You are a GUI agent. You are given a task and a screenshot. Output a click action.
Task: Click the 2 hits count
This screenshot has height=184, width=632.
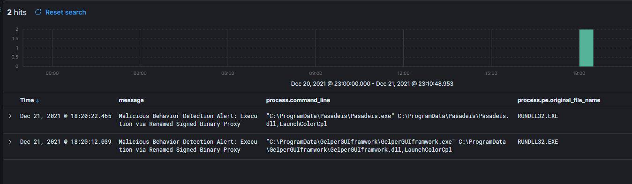click(x=17, y=12)
